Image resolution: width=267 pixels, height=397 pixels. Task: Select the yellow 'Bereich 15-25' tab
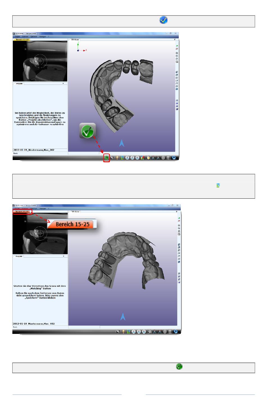tap(22, 40)
